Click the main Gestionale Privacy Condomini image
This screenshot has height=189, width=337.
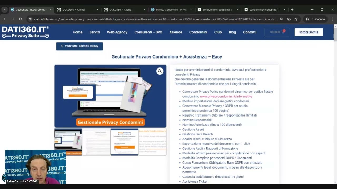pyautogui.click(x=110, y=96)
